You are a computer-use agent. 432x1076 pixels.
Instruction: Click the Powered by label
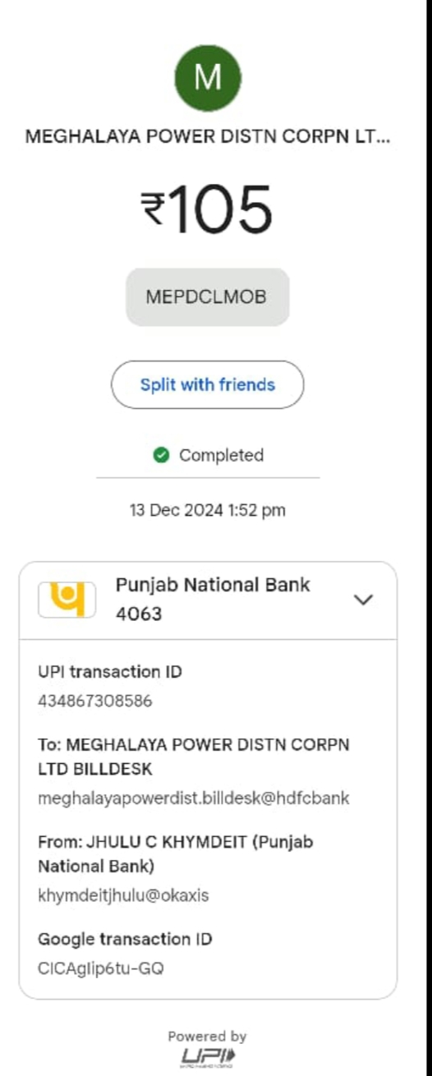tap(208, 1037)
